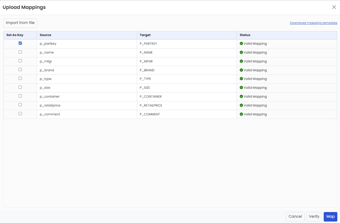Open the Download mapping template link
Screen dimensions: 340x223
coord(314,23)
